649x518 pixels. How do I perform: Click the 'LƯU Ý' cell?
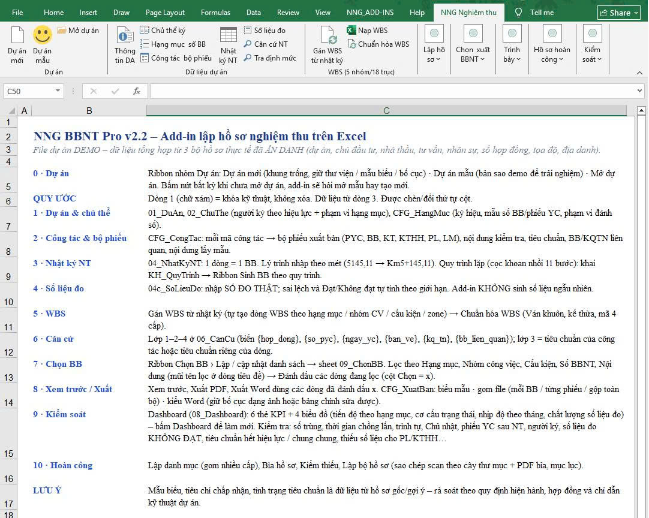pyautogui.click(x=89, y=497)
